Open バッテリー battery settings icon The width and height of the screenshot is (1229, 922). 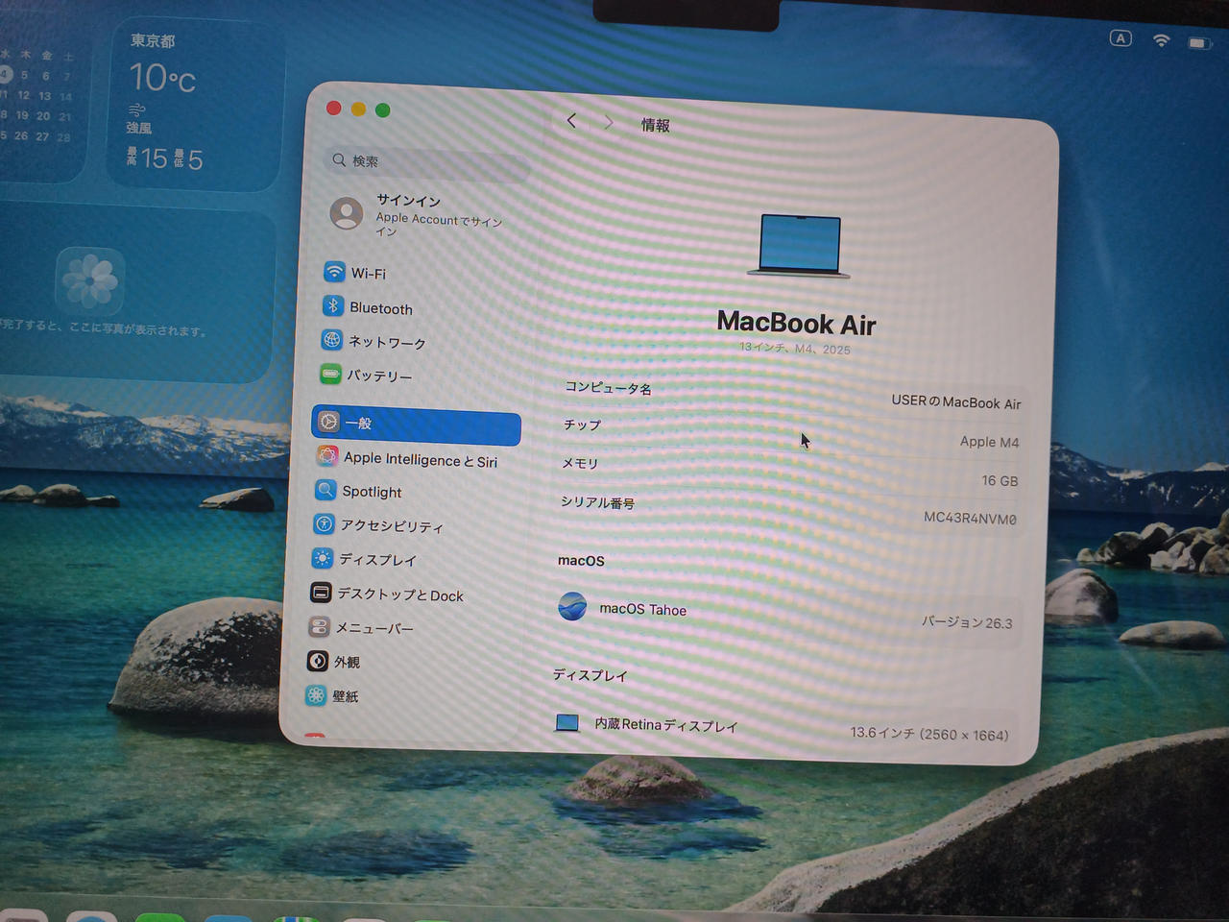coord(330,374)
